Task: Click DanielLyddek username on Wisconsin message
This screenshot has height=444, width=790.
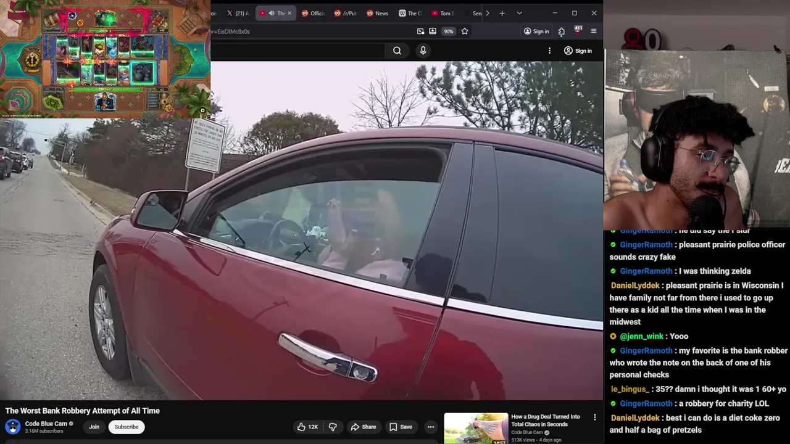Action: 635,286
